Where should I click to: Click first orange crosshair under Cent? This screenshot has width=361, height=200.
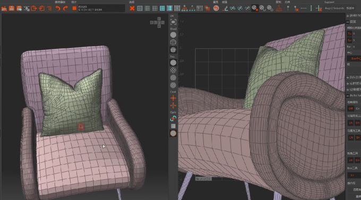173,98
